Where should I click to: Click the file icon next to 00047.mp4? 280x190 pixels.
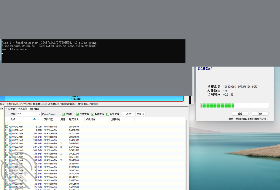point(10,137)
